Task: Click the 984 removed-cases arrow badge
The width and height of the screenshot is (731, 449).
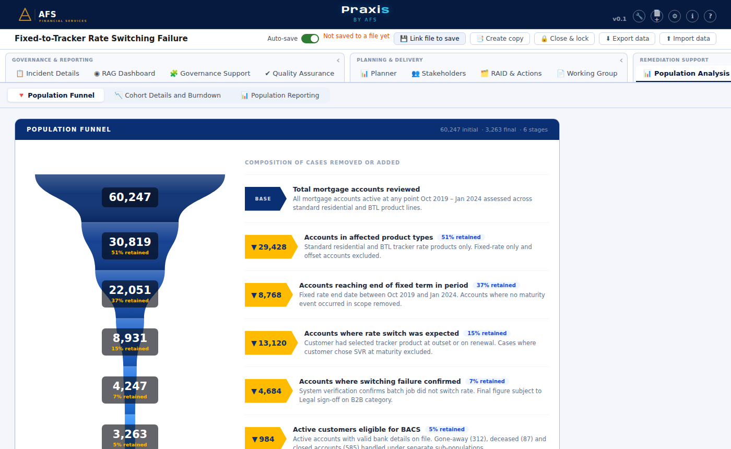Action: tap(266, 439)
